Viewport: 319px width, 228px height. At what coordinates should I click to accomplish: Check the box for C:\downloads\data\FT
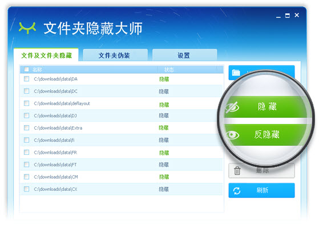click(x=26, y=165)
